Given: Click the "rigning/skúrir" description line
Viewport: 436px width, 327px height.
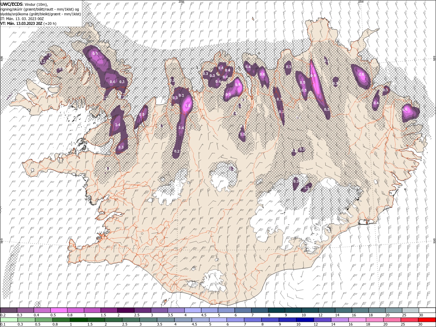Looking at the screenshot, I should (x=40, y=9).
